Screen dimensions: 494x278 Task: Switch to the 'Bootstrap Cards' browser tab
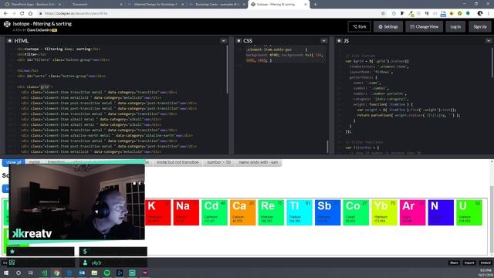coord(217,5)
